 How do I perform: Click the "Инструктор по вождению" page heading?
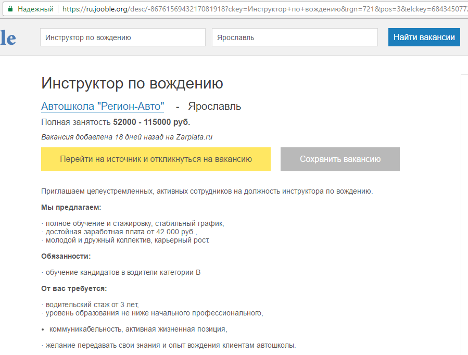(132, 83)
